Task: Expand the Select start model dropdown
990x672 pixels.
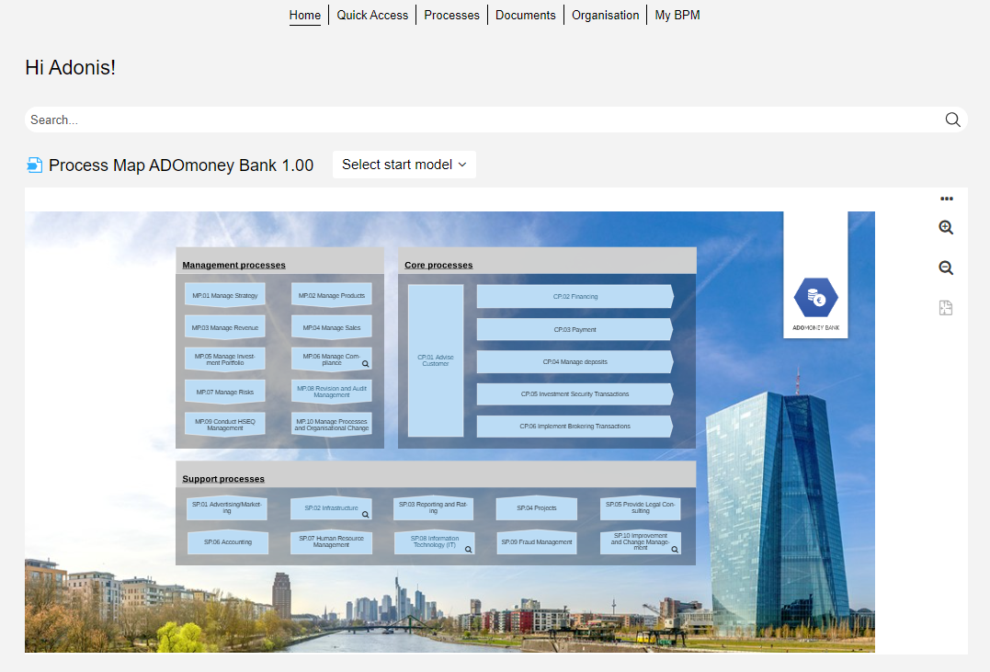Action: pos(404,165)
